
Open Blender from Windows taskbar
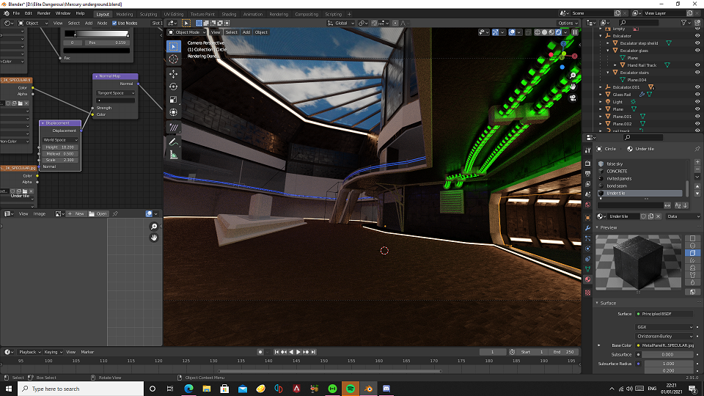point(368,389)
